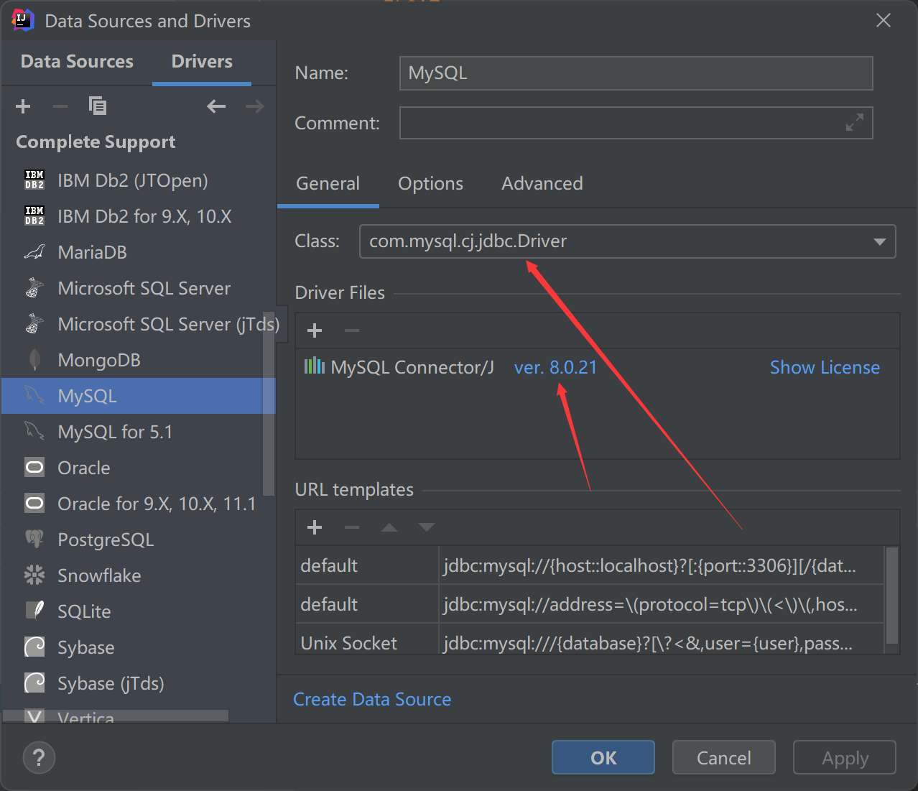Click the Create Data Source link

tap(372, 699)
